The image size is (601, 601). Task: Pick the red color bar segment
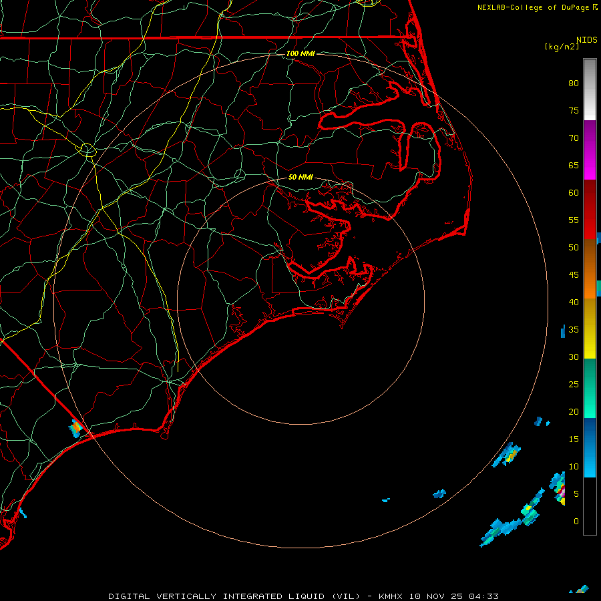590,209
